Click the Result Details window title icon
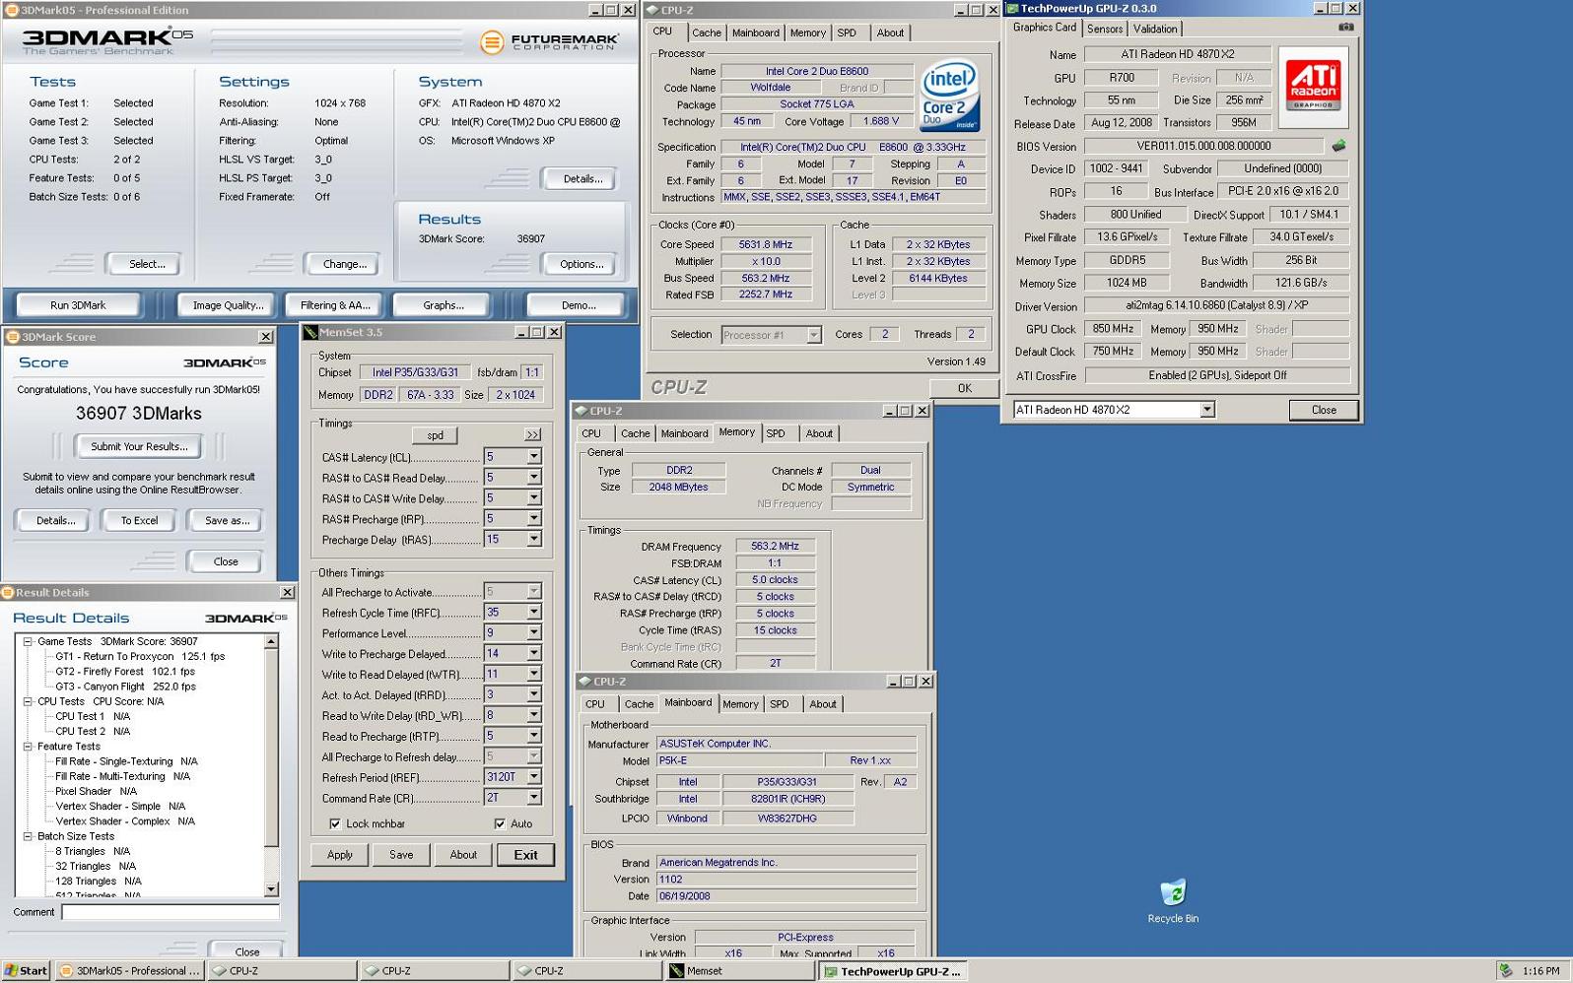The height and width of the screenshot is (983, 1573). pos(8,593)
